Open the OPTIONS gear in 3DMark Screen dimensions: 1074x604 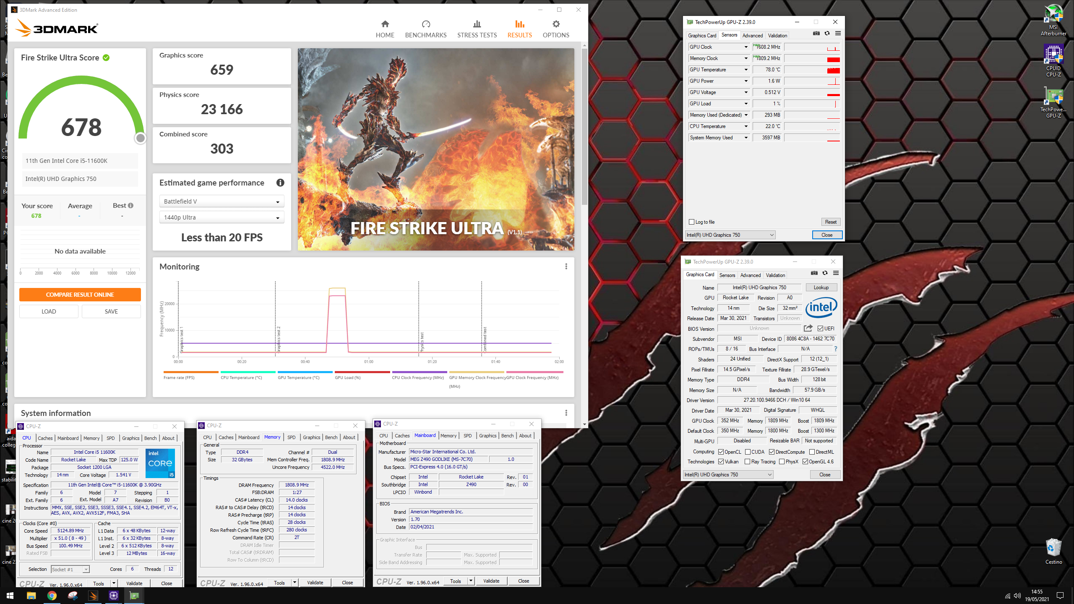click(556, 29)
